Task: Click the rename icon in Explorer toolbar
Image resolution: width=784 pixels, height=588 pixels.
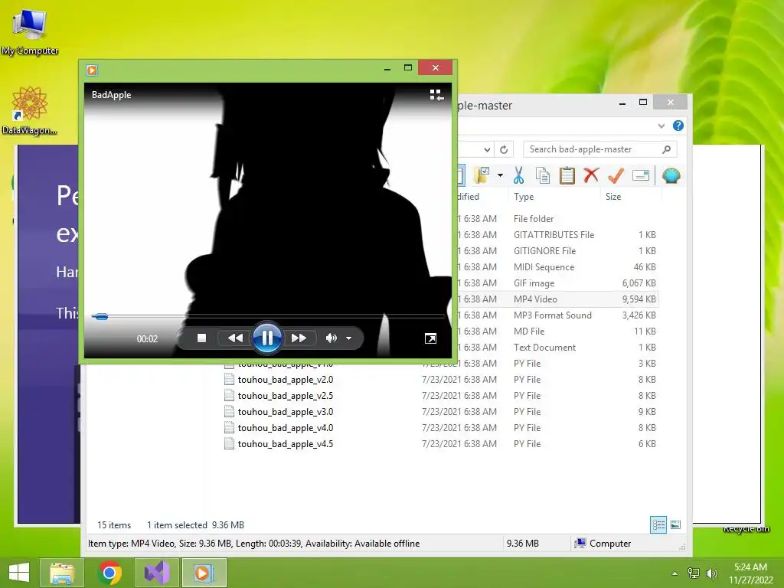Action: point(641,175)
